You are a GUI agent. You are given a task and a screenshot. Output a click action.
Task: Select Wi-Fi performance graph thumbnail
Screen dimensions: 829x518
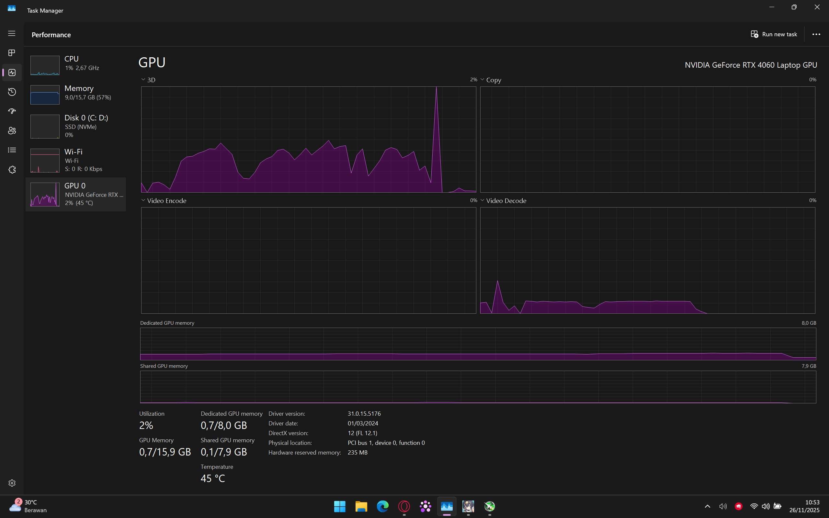point(45,160)
